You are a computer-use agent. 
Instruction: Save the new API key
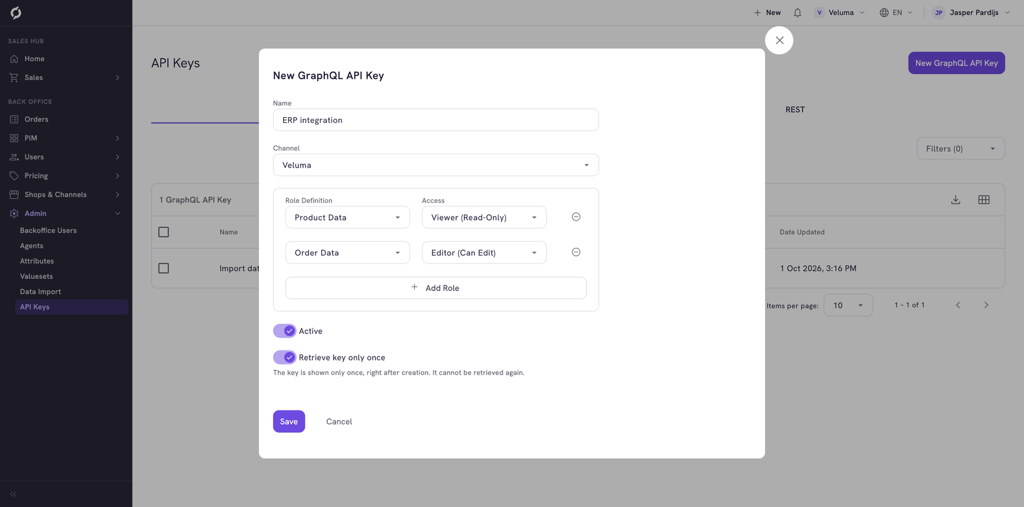pos(289,422)
